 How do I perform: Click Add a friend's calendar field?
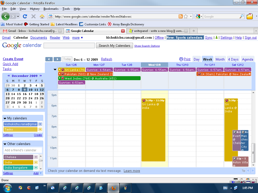click(23, 150)
